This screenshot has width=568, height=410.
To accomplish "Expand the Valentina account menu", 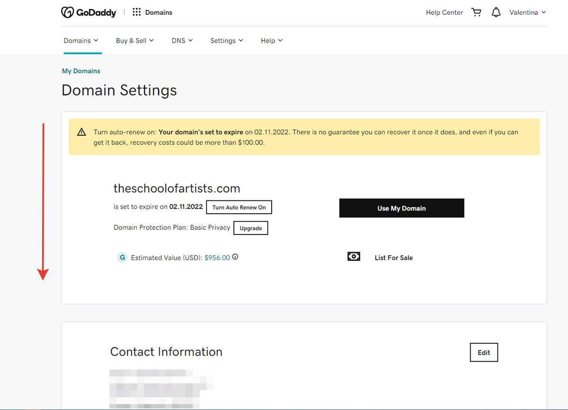I will pyautogui.click(x=528, y=12).
